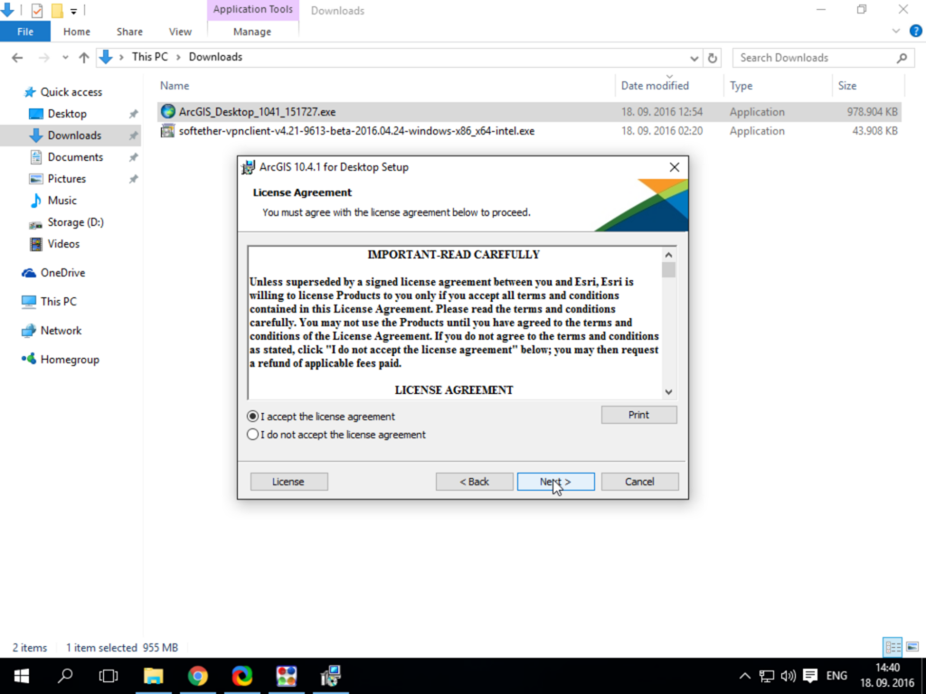Open Music folder in sidebar
This screenshot has width=926, height=694.
tap(62, 201)
